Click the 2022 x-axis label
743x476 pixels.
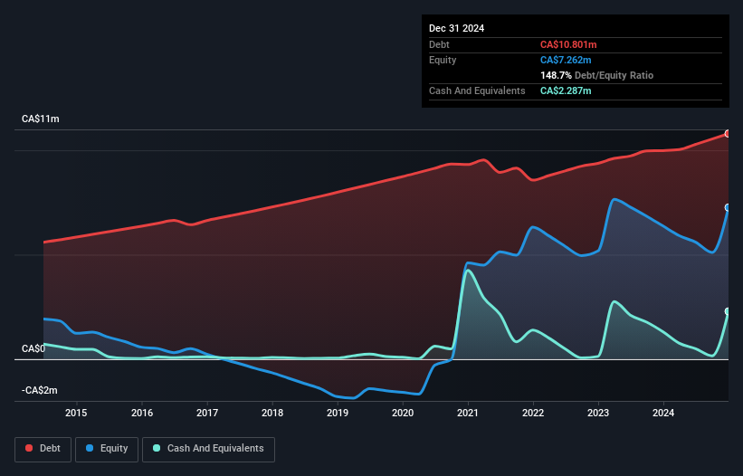533,413
